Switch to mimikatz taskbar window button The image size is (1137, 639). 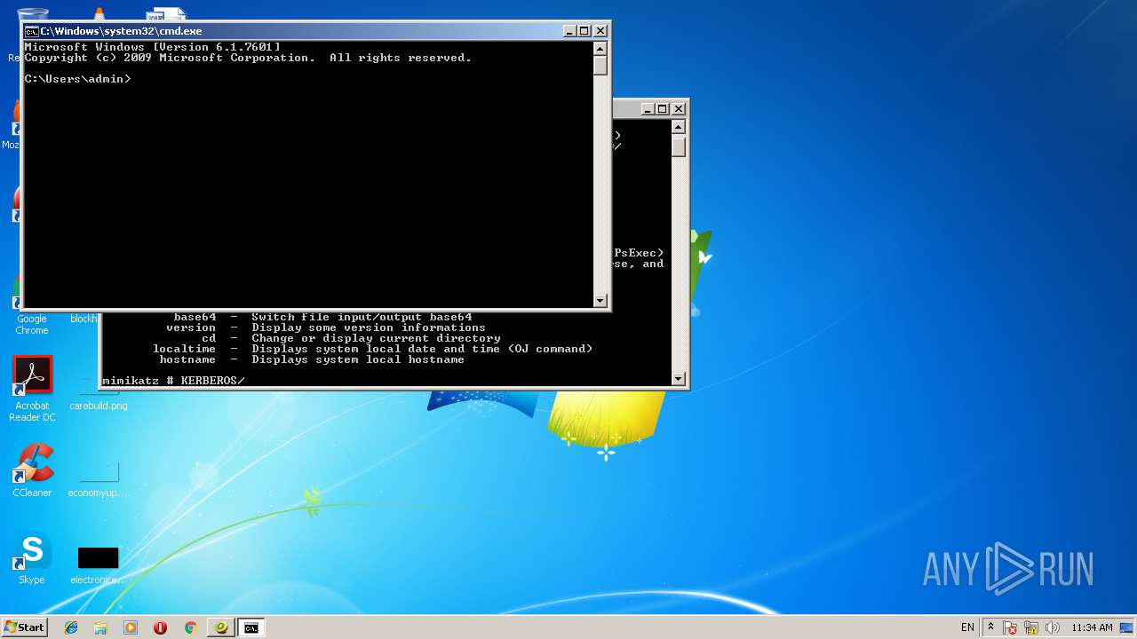[221, 627]
